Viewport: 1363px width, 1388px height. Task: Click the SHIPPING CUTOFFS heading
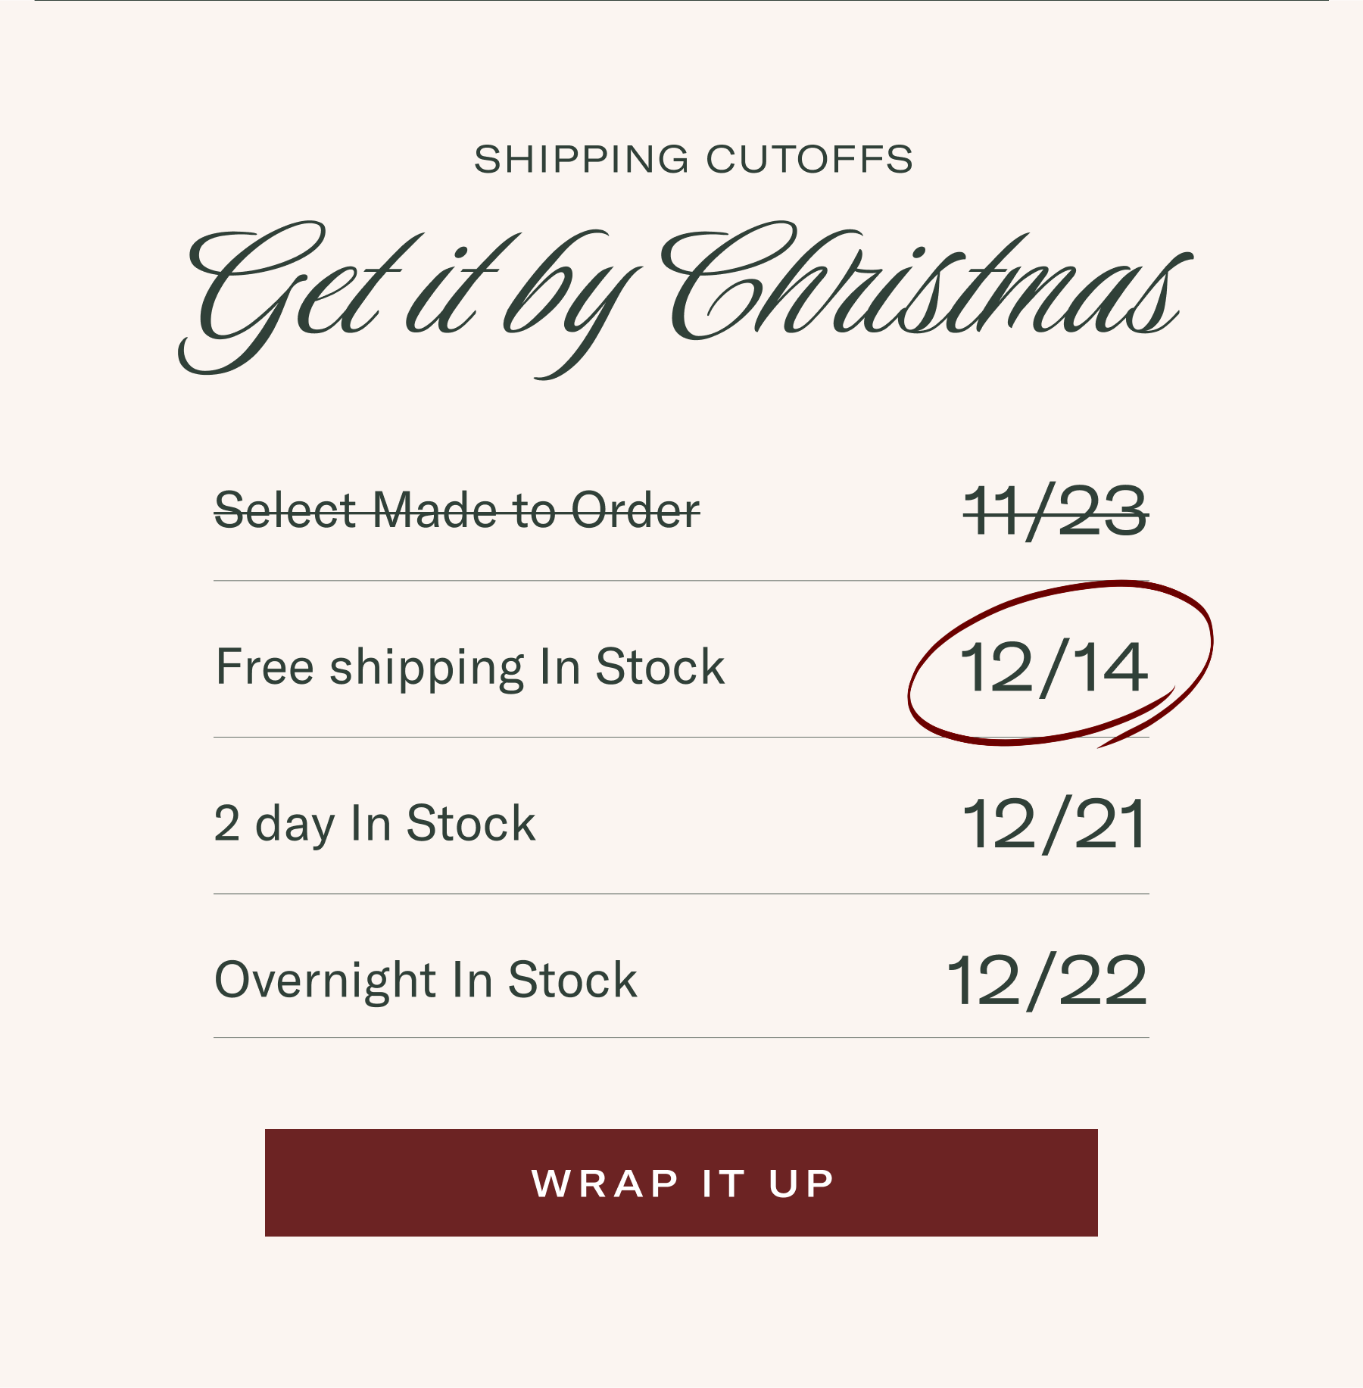pyautogui.click(x=693, y=160)
